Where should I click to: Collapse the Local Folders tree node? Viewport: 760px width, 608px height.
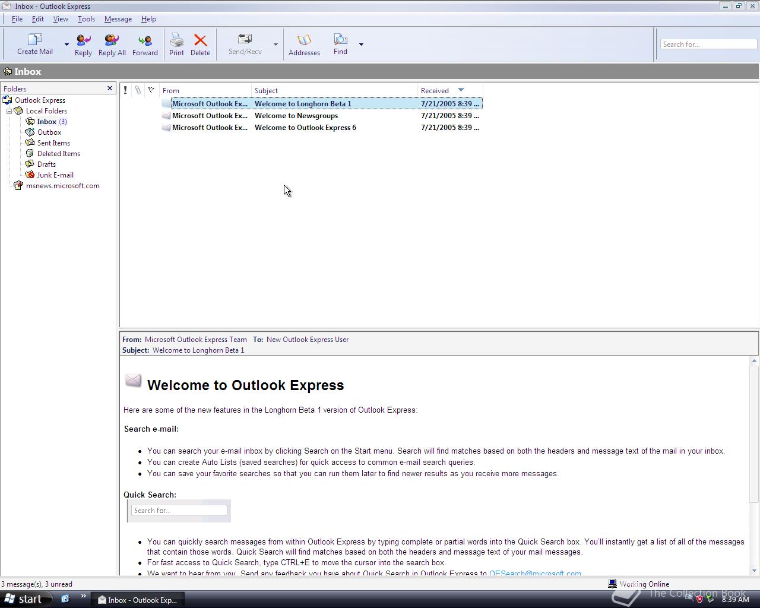[x=9, y=111]
